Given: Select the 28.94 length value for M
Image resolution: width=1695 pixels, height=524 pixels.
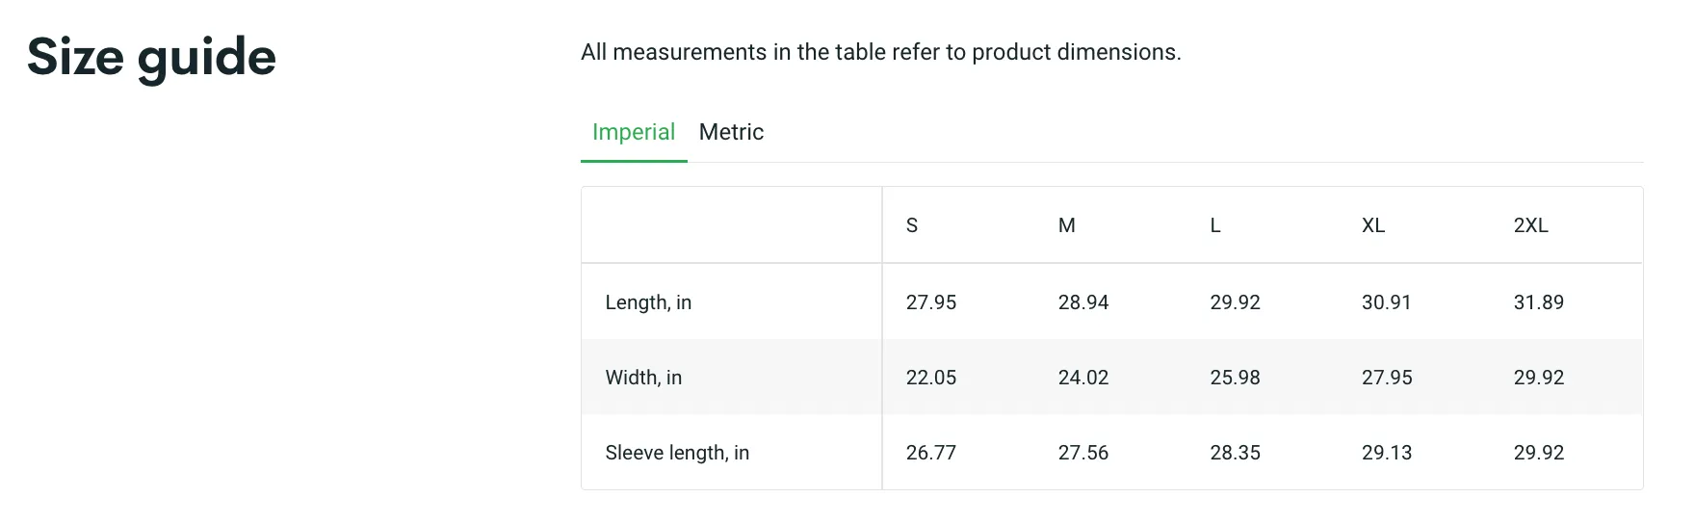Looking at the screenshot, I should pos(1083,302).
